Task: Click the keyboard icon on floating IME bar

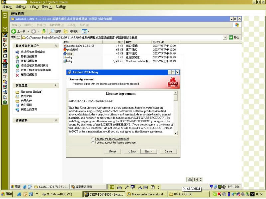Action: [x=190, y=180]
